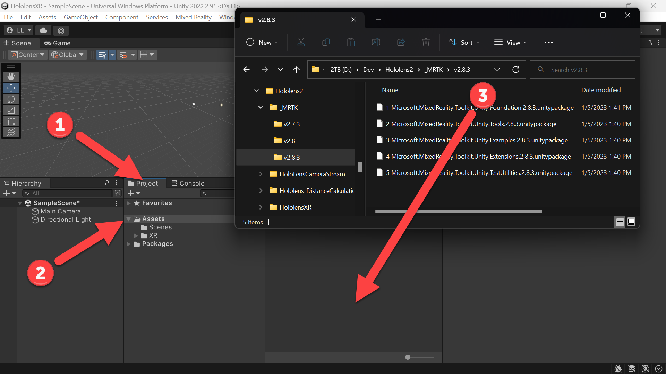Toggle the Hierarchy panel lock

pos(107,183)
